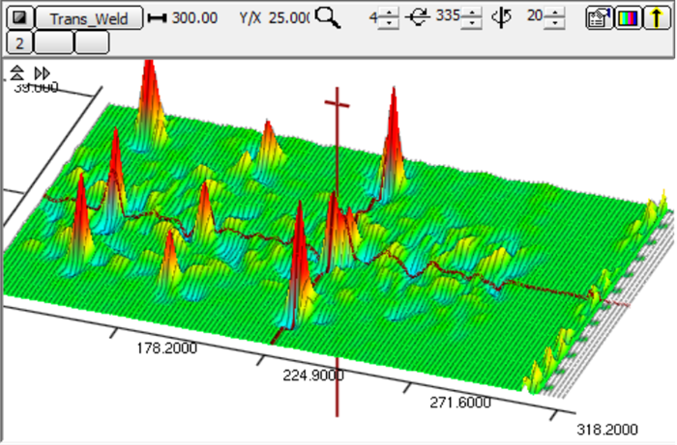Increase the zoom value 4 using up stepper
The image size is (677, 445).
[x=388, y=13]
